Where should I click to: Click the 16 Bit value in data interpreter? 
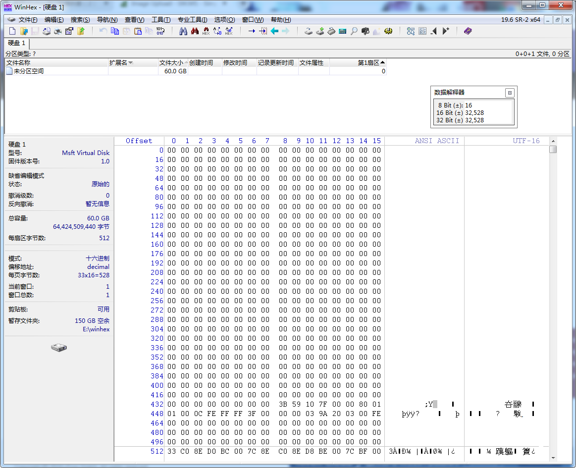[x=474, y=113]
